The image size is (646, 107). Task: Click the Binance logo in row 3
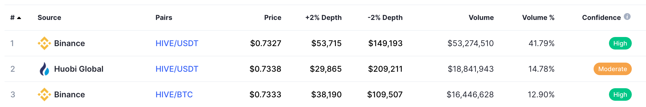(x=44, y=94)
